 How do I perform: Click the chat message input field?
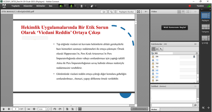coord(172,105)
